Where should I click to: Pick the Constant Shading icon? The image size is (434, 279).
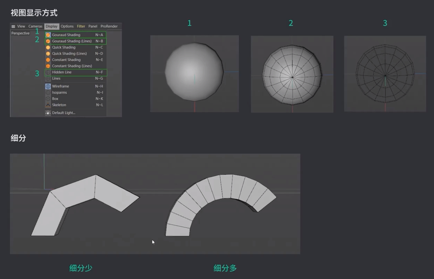(x=48, y=60)
